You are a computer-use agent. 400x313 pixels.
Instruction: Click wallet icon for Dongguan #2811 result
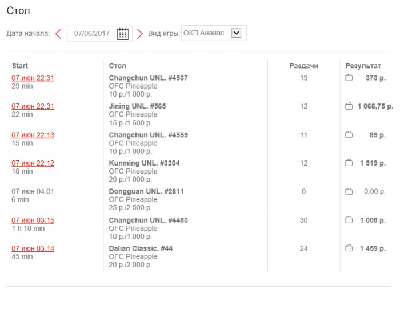(349, 191)
